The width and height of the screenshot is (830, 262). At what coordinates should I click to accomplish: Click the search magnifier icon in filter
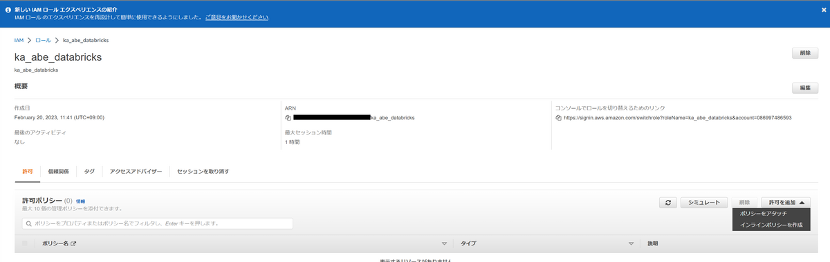tap(28, 223)
